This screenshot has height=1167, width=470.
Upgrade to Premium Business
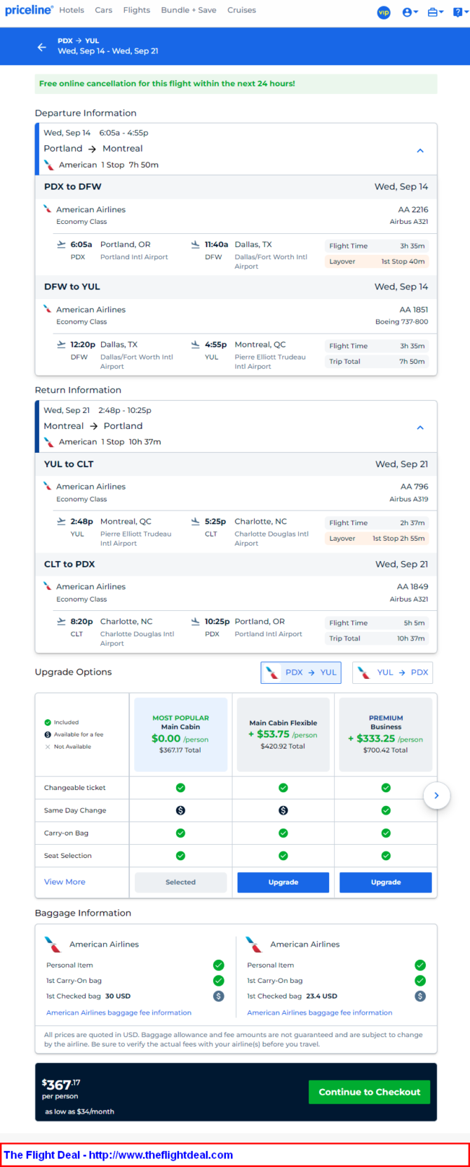coord(386,882)
